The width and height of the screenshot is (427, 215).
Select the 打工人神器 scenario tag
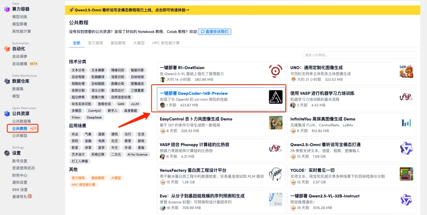click(80, 161)
